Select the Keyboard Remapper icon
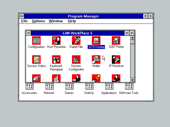Viewport: 170px width, 127px height. point(56,60)
